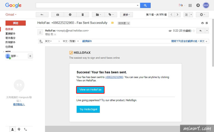Open Google notifications bell icon
The width and height of the screenshot is (214, 132).
198,5
